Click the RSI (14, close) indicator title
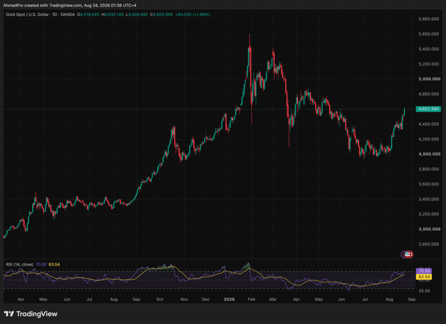The height and width of the screenshot is (324, 446). coord(20,265)
